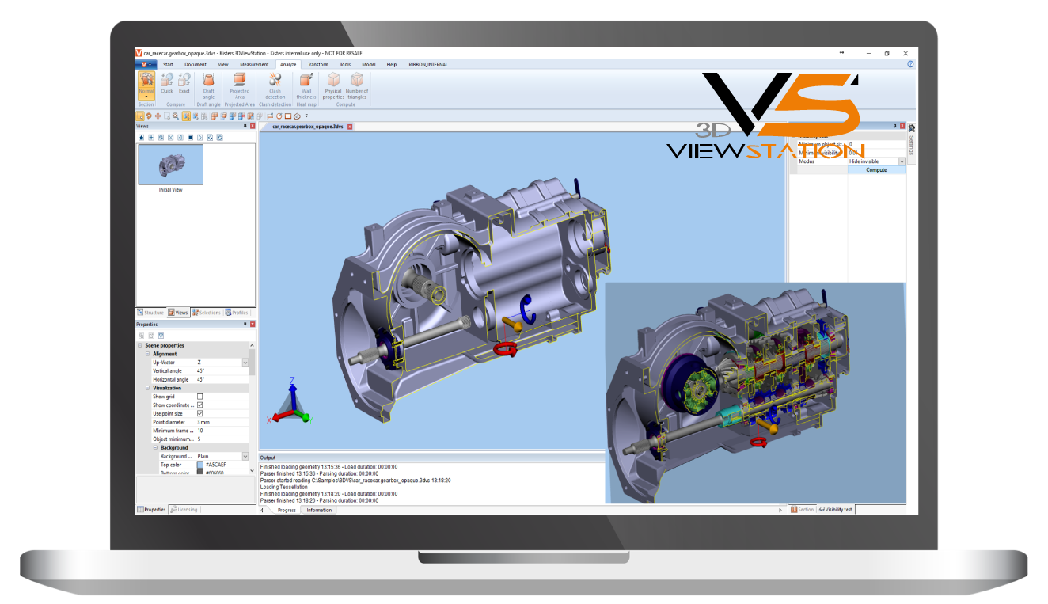Open the Help ribbon tab

click(x=391, y=64)
